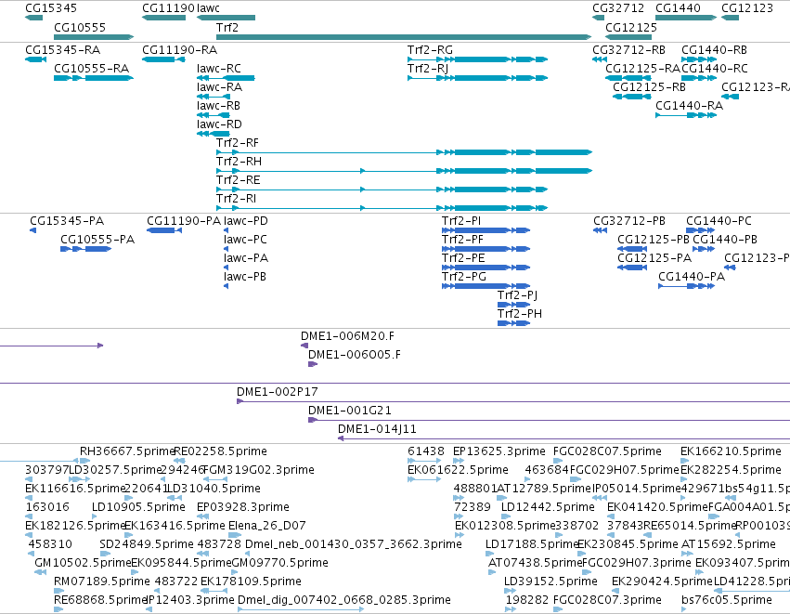Select protein Trf2-PH

pyautogui.click(x=513, y=323)
